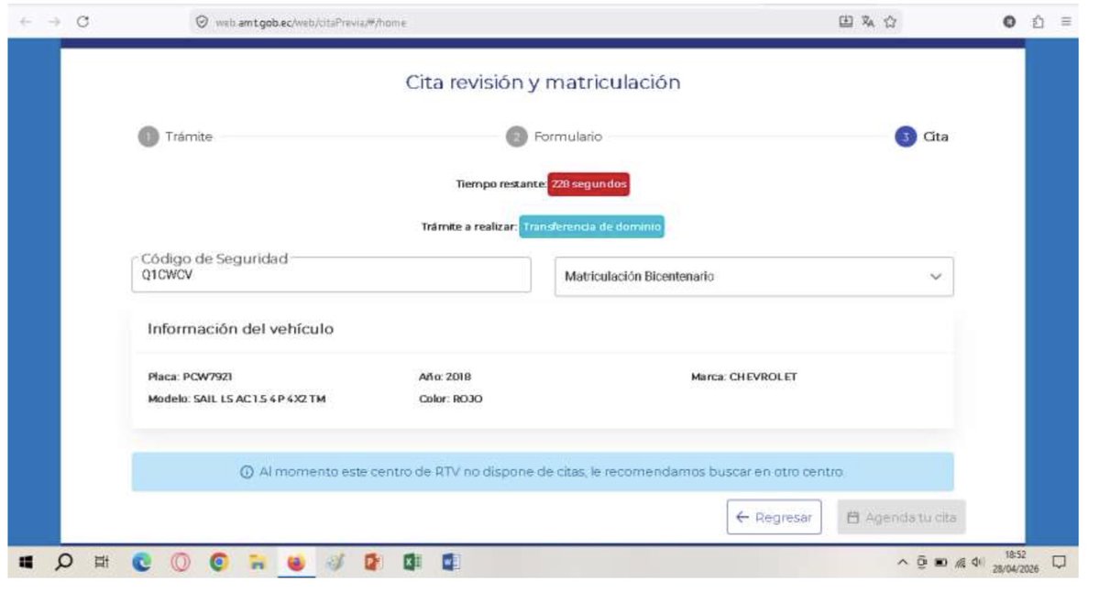Click the dropdown chevron arrow
The width and height of the screenshot is (1099, 592).
(936, 277)
